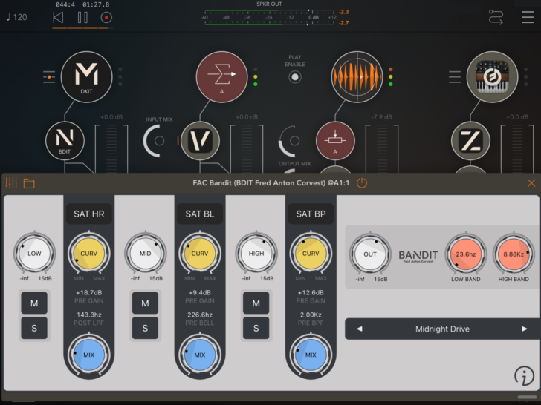Click the +12.6dB PRE GAIN value
The image size is (541, 405).
[x=311, y=293]
